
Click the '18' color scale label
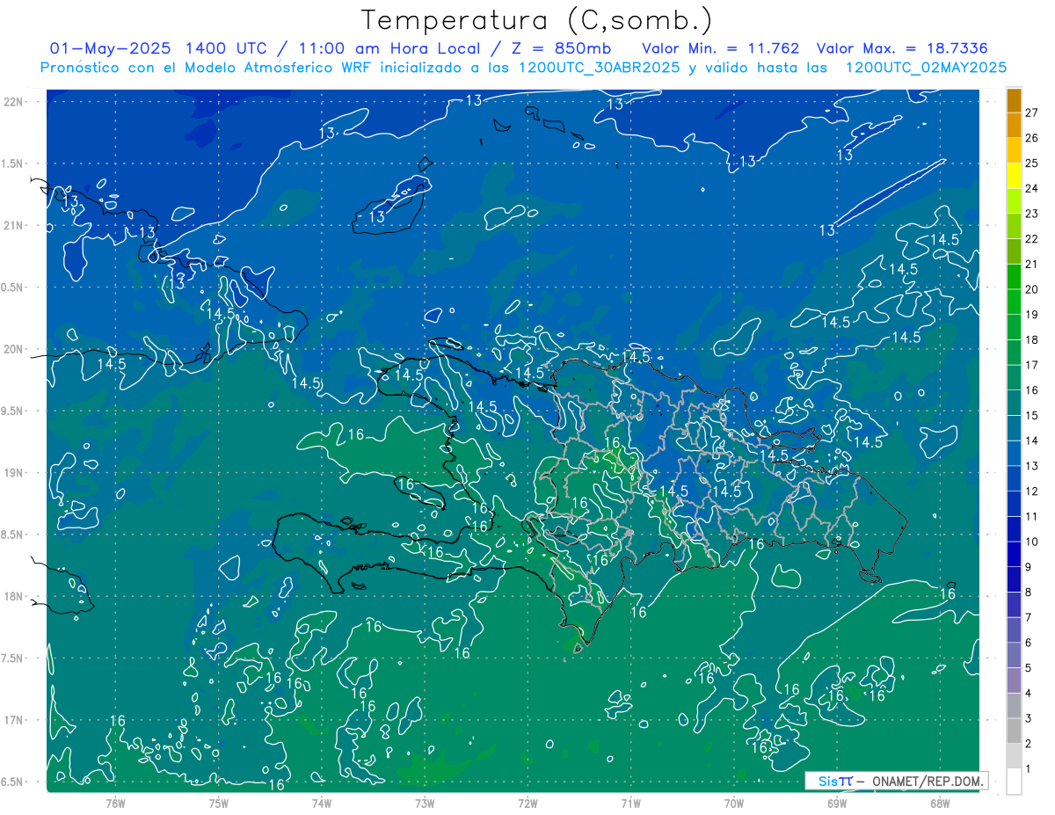click(x=1031, y=340)
